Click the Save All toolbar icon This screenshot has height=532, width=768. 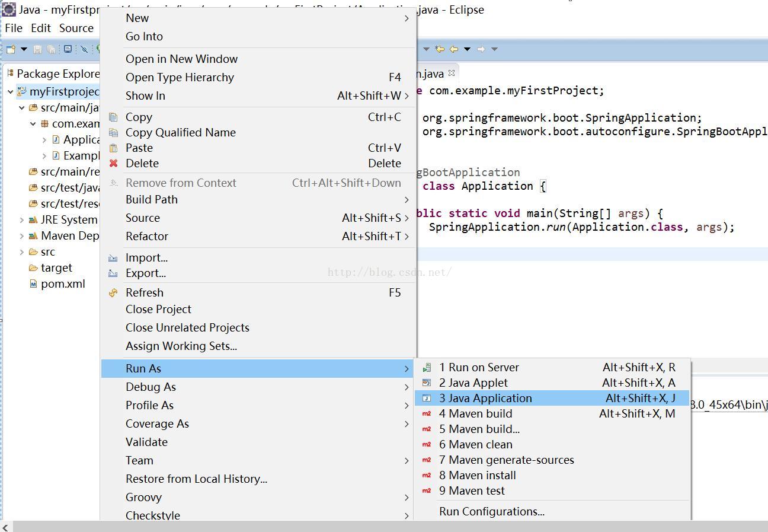pyautogui.click(x=52, y=49)
